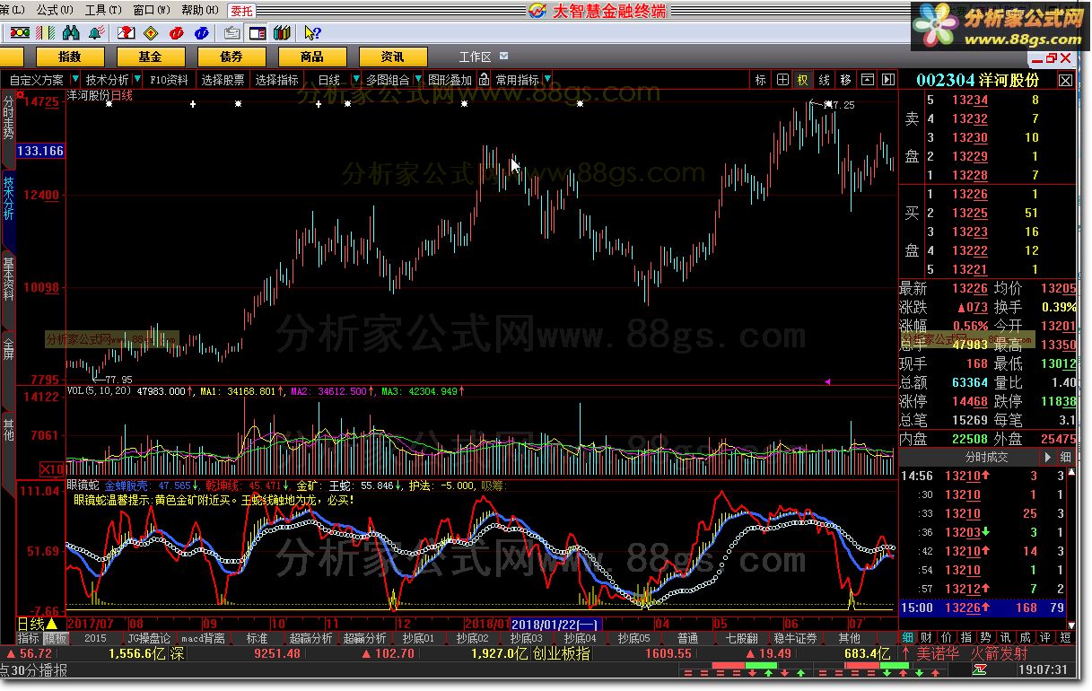The height and width of the screenshot is (691, 1092).
Task: Toggle the 移 move button
Action: (845, 80)
